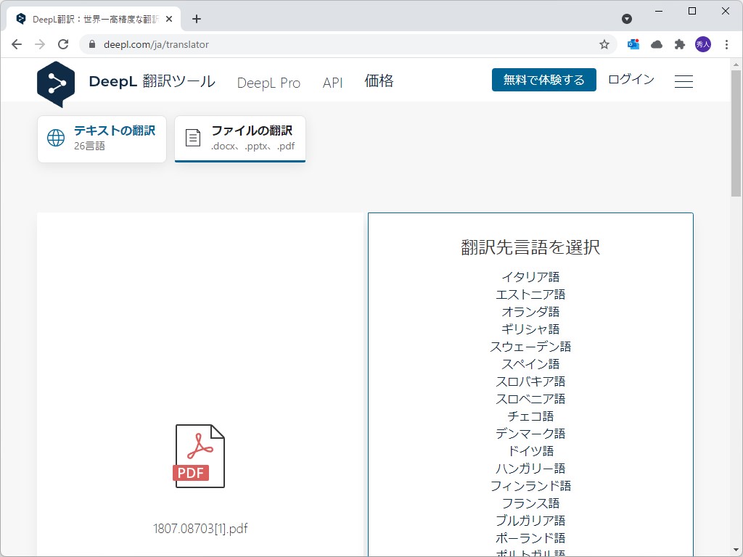Open the 価格 navigation menu item
Screen dimensions: 743x557
(379, 81)
